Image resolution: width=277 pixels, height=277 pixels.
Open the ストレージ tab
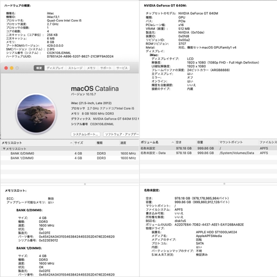click(x=75, y=68)
